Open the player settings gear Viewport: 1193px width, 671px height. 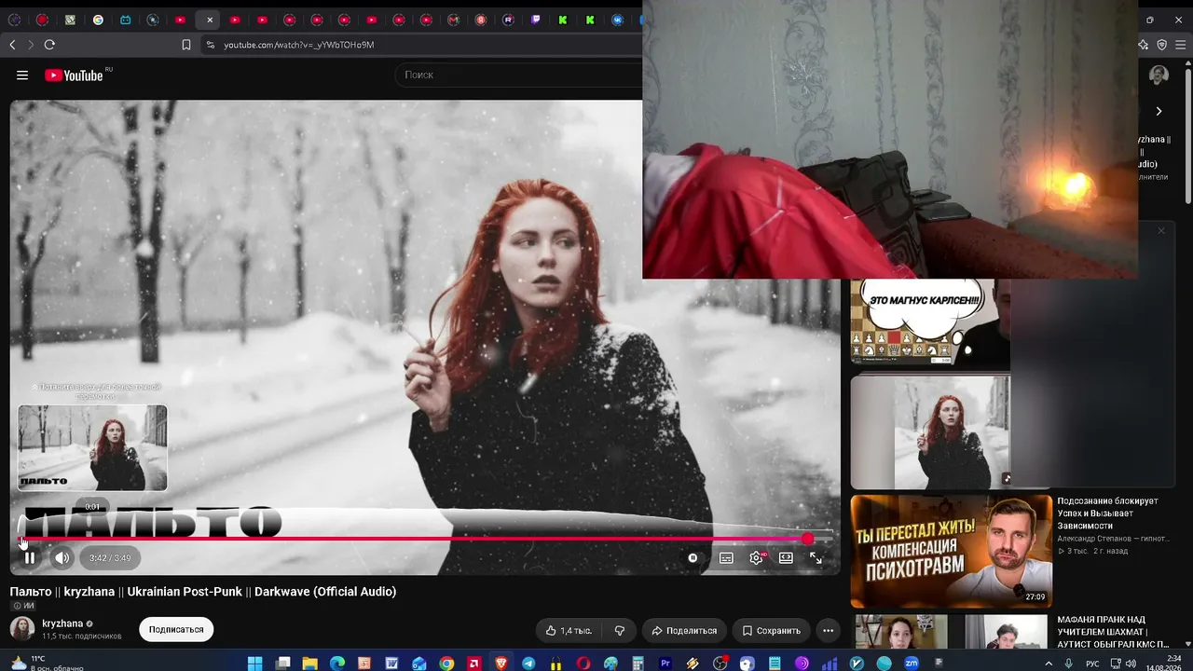pos(756,558)
